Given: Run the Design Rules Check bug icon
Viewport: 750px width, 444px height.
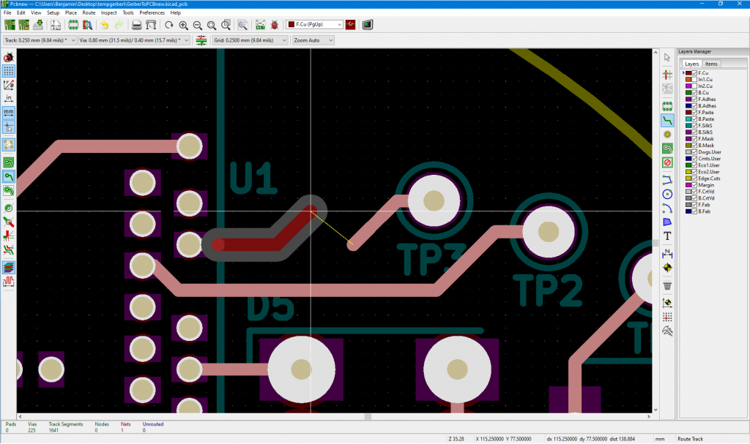Looking at the screenshot, I should [x=275, y=24].
